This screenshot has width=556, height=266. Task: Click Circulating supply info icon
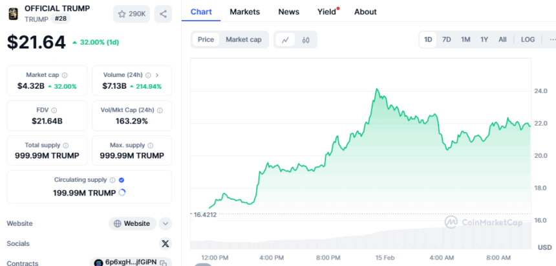112,180
